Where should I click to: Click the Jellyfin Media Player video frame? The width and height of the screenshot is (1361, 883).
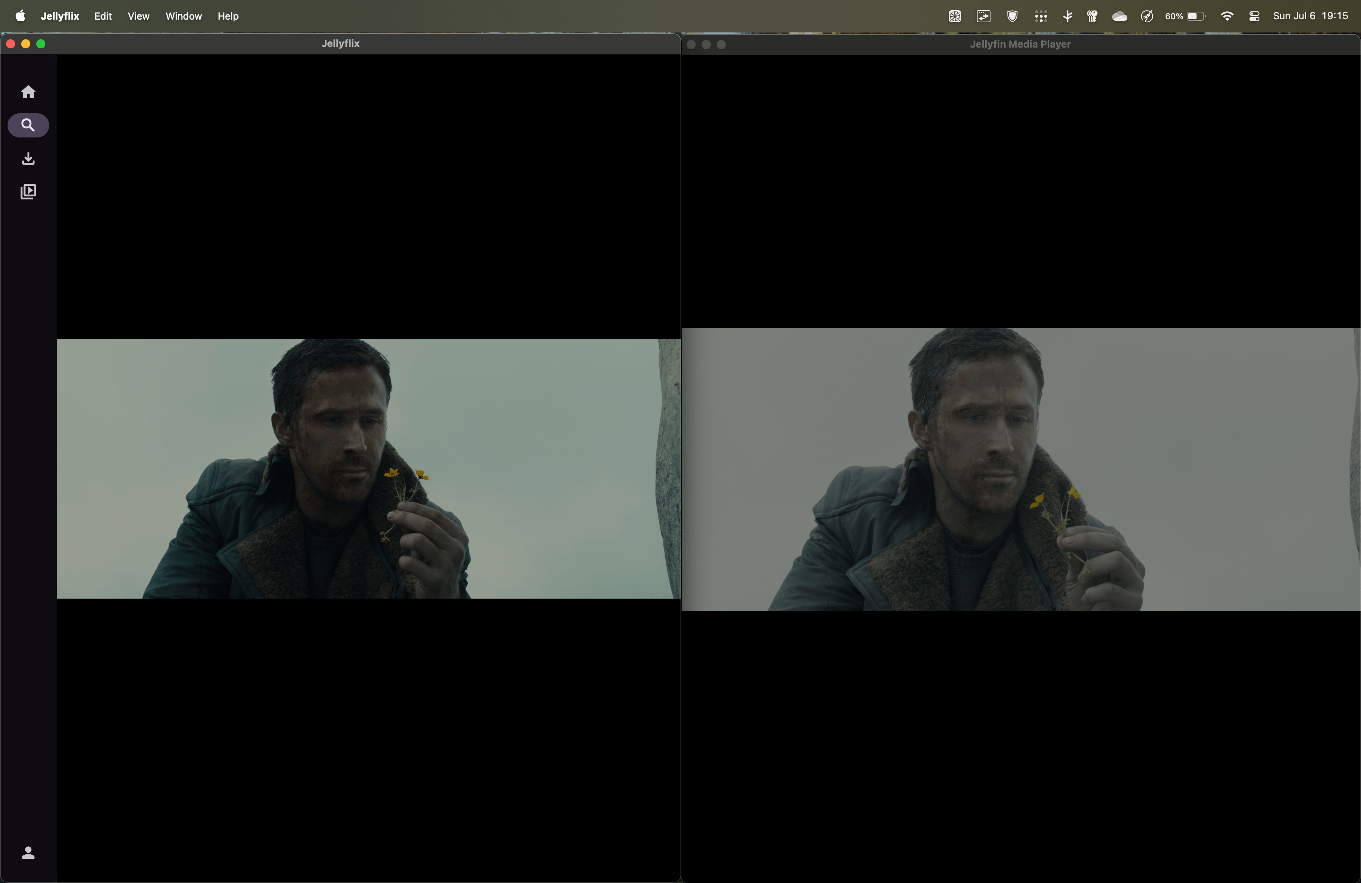tap(1020, 469)
